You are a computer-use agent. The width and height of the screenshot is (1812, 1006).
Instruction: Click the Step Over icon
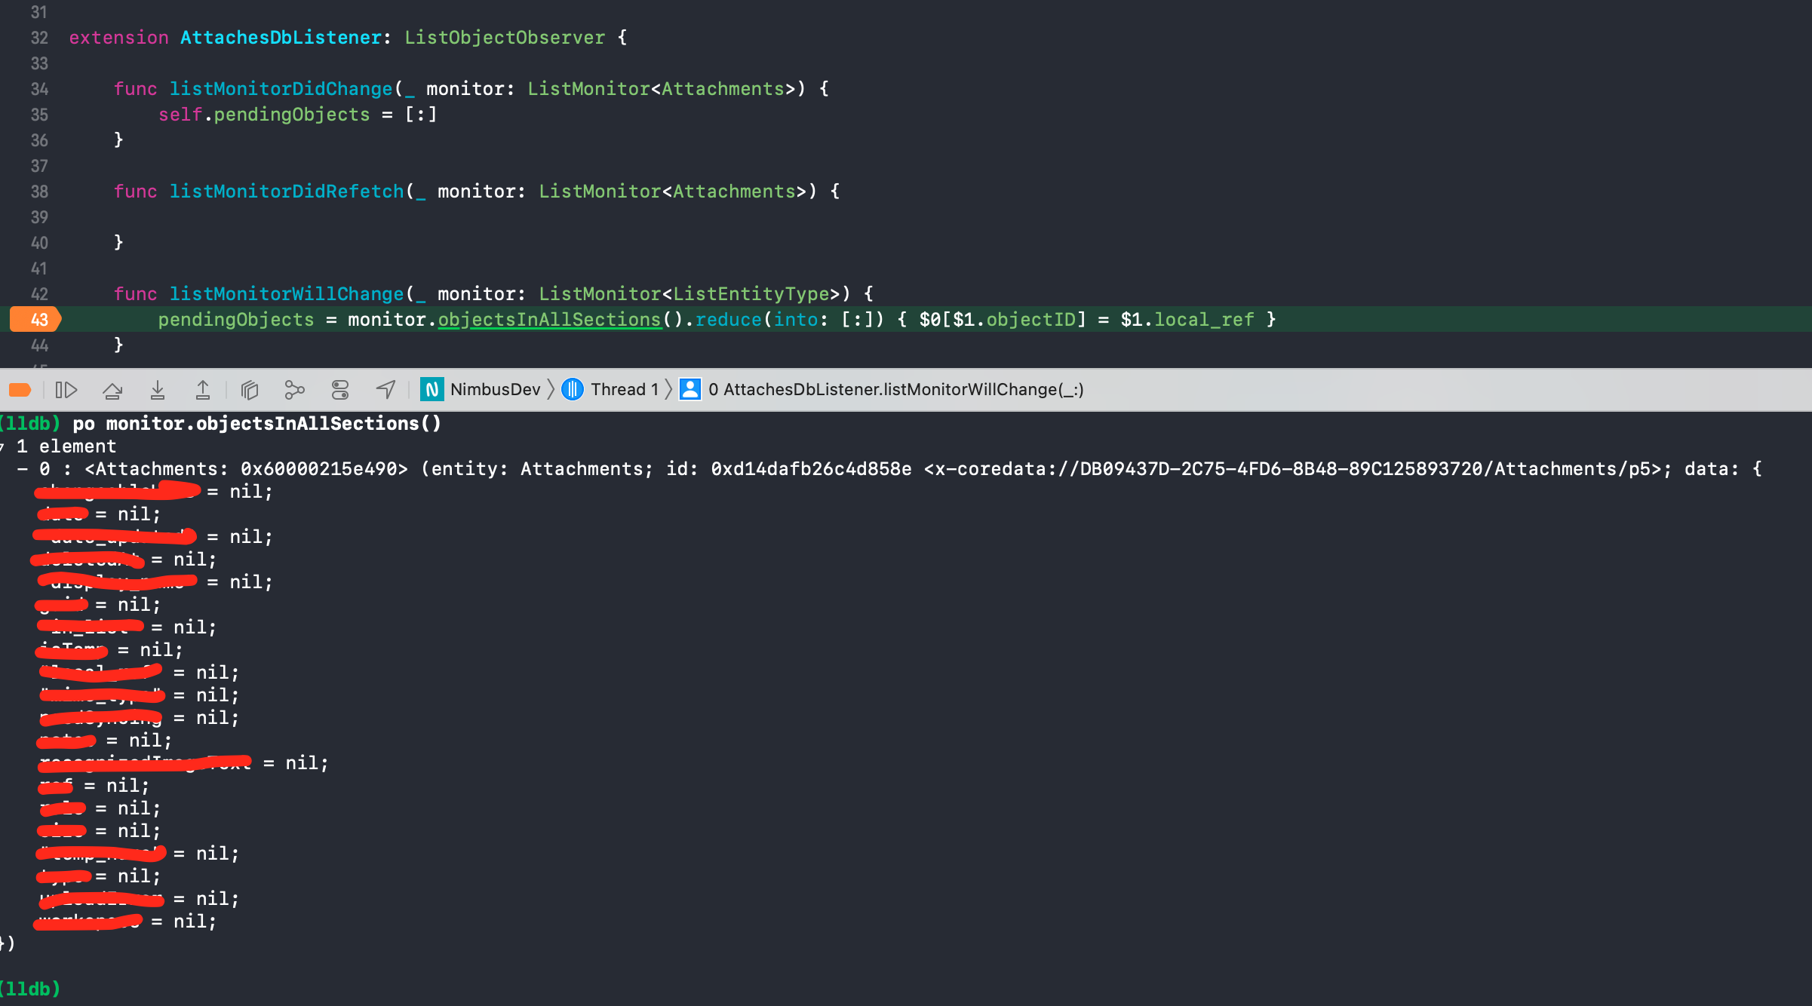coord(112,390)
